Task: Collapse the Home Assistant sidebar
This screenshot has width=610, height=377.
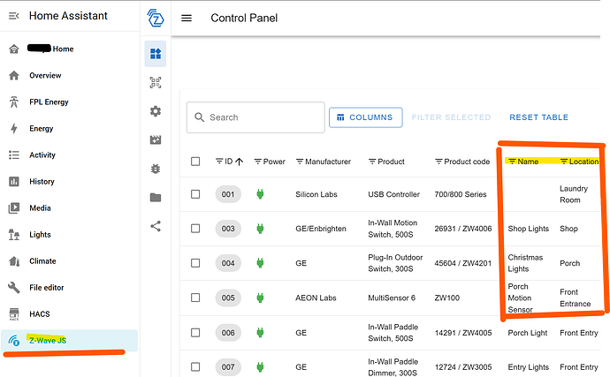Action: [13, 16]
